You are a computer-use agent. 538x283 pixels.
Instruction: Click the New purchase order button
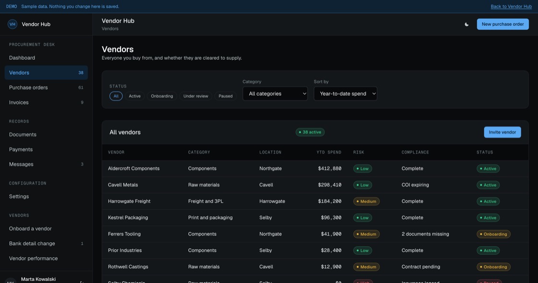click(x=502, y=24)
